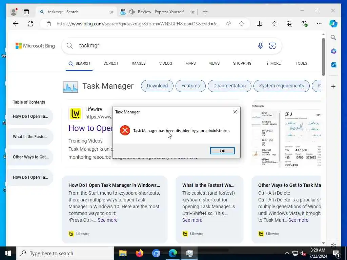The height and width of the screenshot is (260, 347).
Task: Switch to the COPILOT search tab
Action: (111, 63)
